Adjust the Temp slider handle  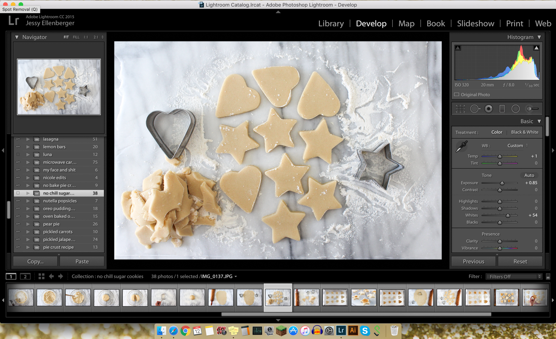[x=500, y=156]
